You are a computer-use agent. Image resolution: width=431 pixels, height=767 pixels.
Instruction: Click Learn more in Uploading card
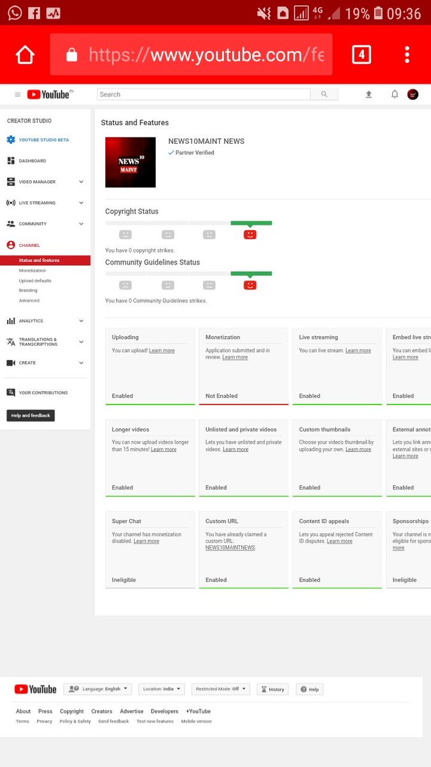(162, 350)
